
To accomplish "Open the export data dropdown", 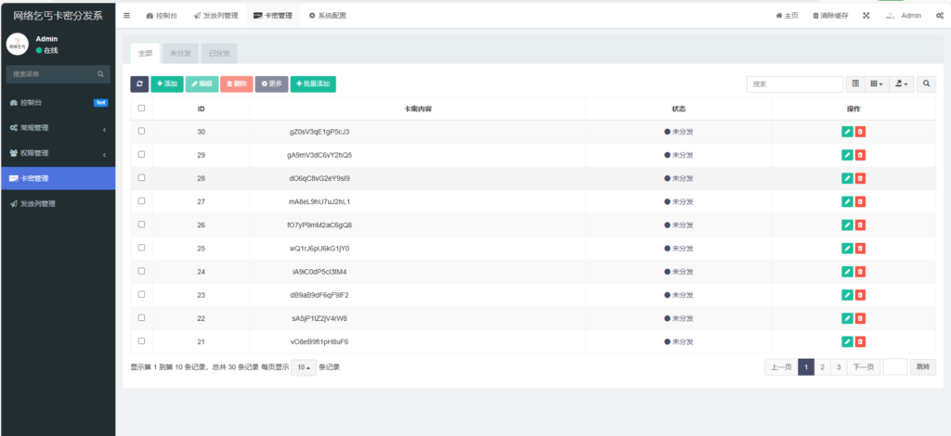I will [902, 83].
